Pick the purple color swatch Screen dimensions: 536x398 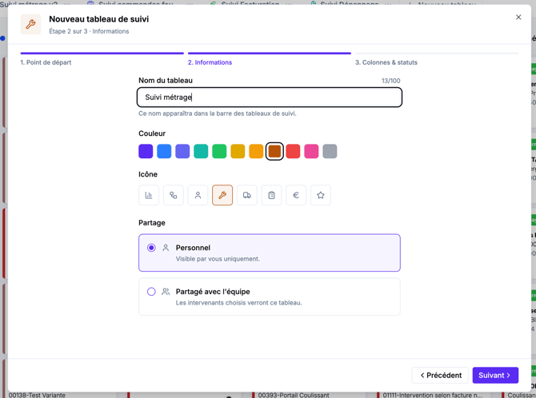146,151
